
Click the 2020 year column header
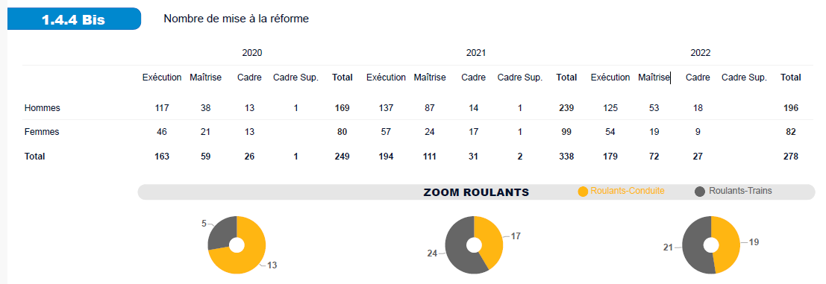251,53
